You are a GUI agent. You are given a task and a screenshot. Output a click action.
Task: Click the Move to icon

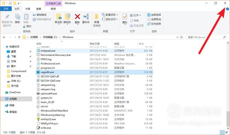pos(59,17)
